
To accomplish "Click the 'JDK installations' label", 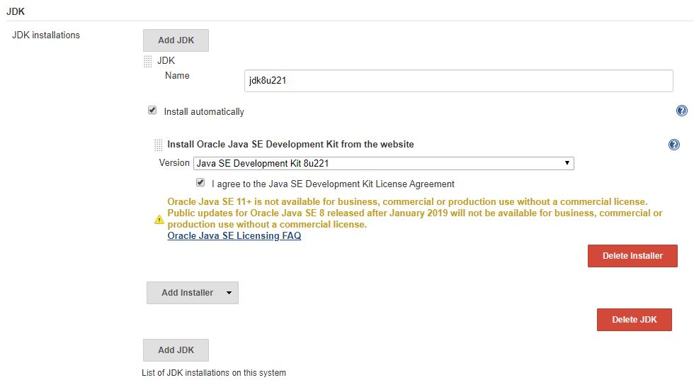I will [x=46, y=35].
